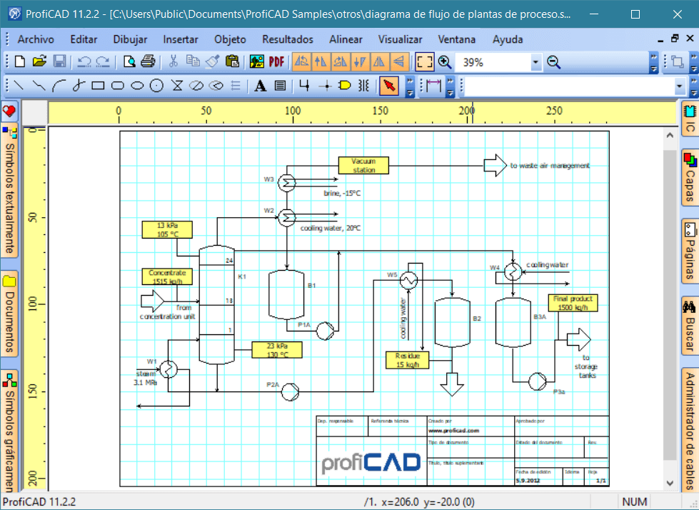Click the third orange rotate triangle button
Image resolution: width=699 pixels, height=510 pixels.
(x=341, y=62)
